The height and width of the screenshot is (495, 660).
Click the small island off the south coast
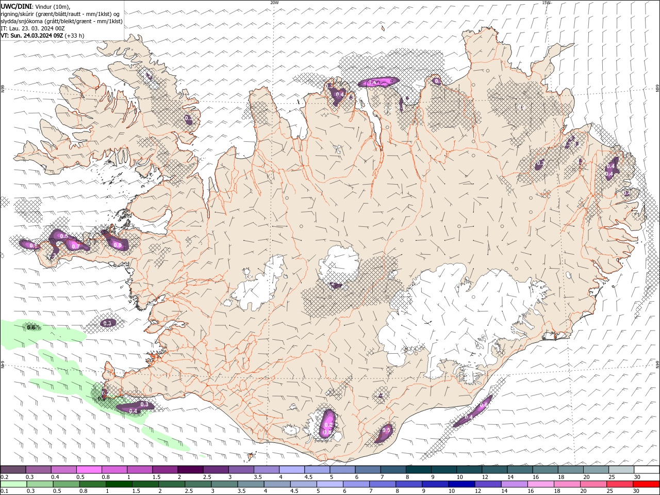[x=251, y=456]
